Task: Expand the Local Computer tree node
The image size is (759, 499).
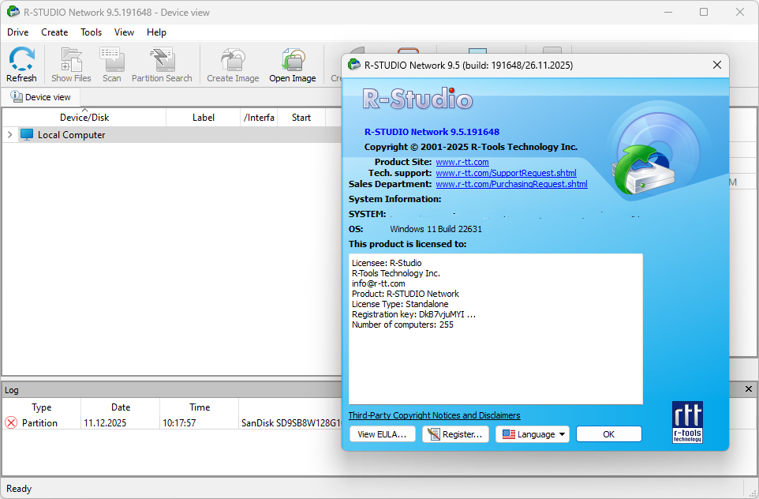Action: coord(9,135)
